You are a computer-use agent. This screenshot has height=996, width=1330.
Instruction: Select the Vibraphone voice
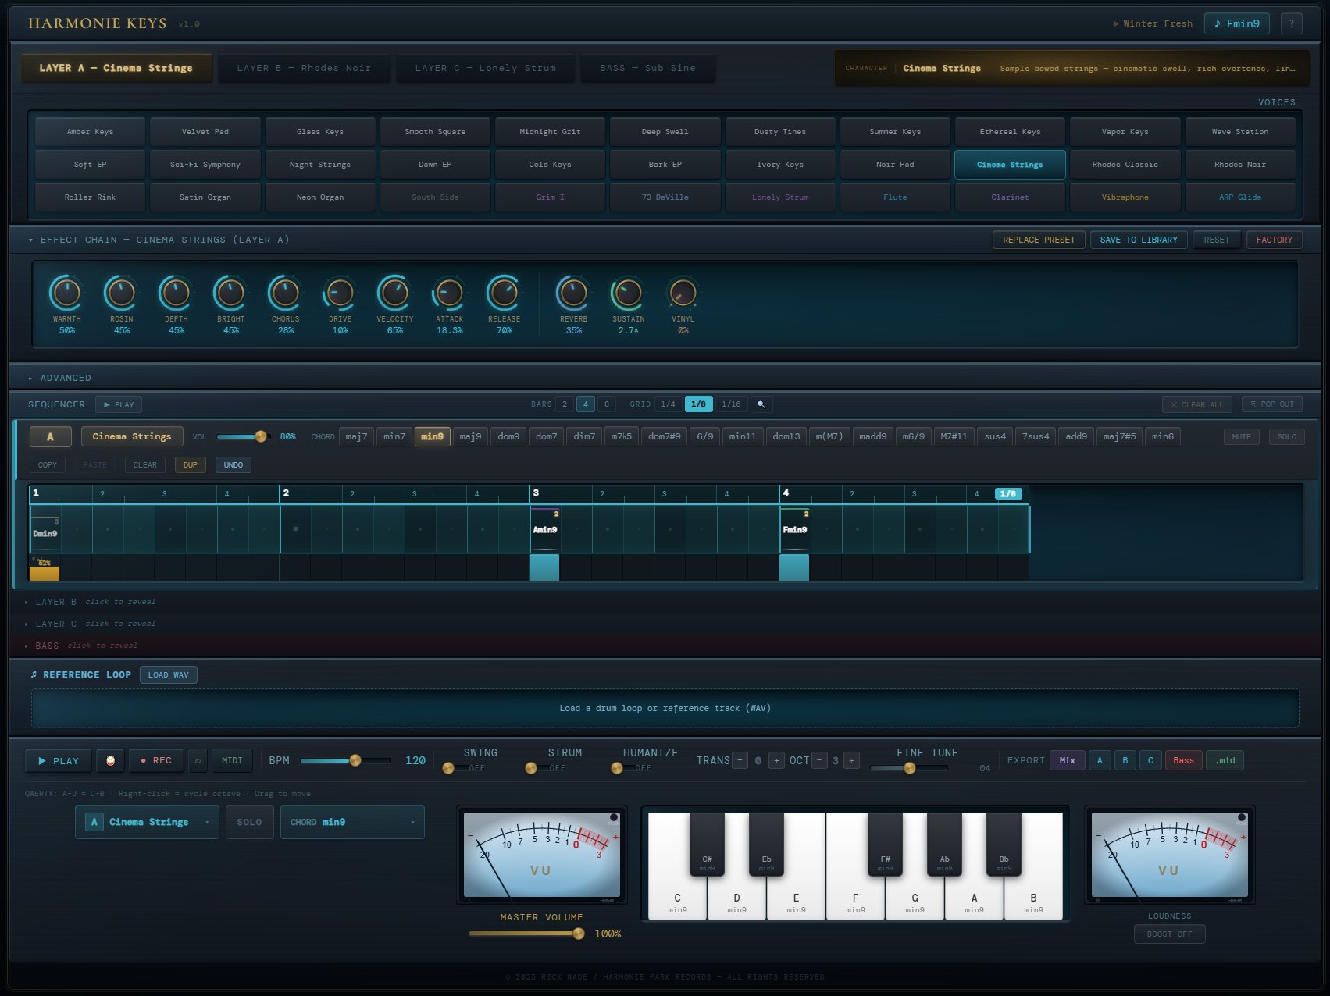pos(1125,197)
